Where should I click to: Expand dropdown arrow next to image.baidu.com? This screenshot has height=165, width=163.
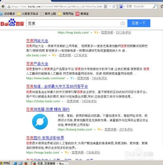[x=62, y=153]
